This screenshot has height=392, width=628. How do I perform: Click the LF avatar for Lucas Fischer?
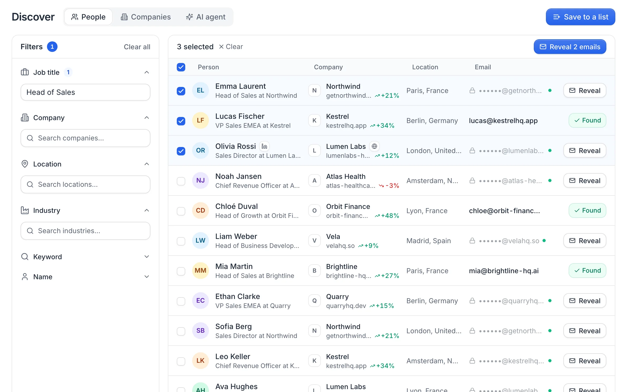click(x=201, y=120)
